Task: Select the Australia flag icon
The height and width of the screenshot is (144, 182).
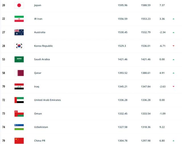Action: (x=19, y=32)
